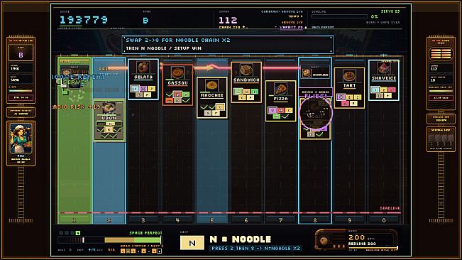Click the '112' value in right panel
Viewport: 462px width, 260px height.
434,69
